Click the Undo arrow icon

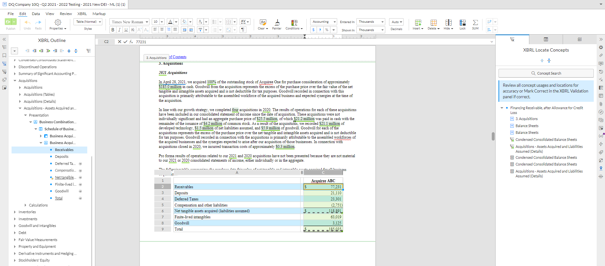27,22
